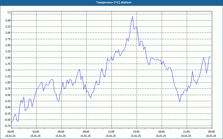Click the 15.01.25 date under 12:00
223x139 pixels.
click(x=111, y=136)
